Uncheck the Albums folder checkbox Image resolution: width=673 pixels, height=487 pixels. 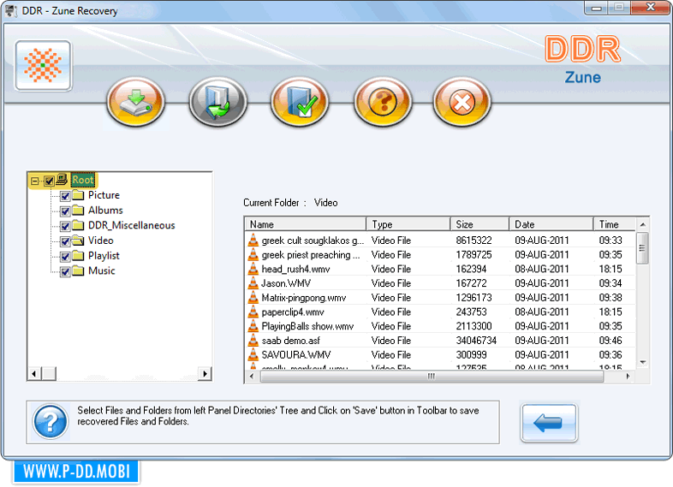pos(65,211)
